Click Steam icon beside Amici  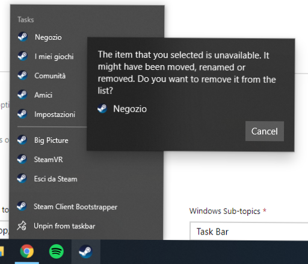[x=22, y=95]
